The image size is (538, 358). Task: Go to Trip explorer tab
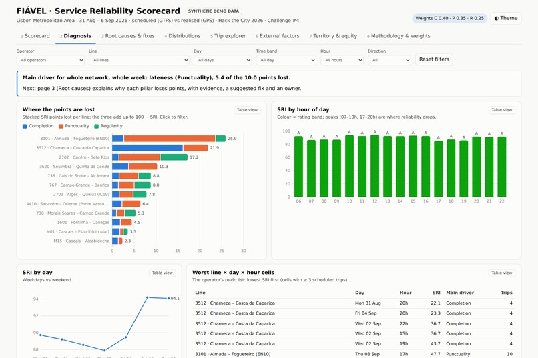pos(228,36)
